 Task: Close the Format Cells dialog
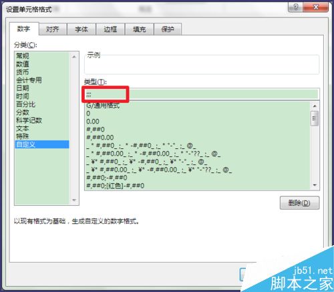(x=315, y=7)
